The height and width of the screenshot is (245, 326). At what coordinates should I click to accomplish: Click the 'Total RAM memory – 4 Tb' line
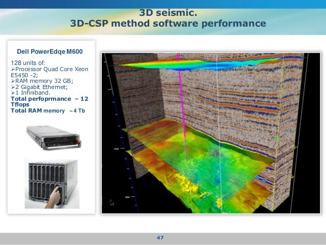tap(48, 110)
